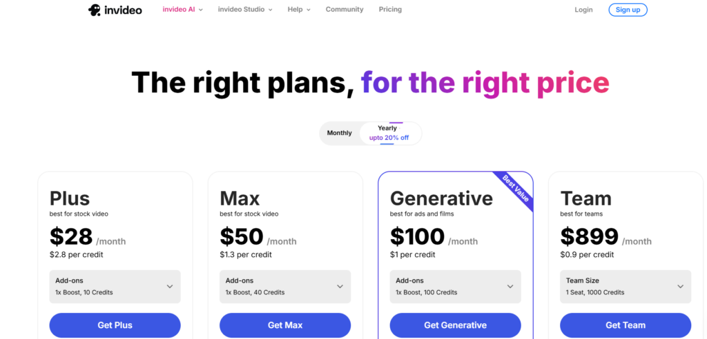The image size is (707, 339).
Task: Expand the Max plan Add-ons dropdown
Action: (285, 287)
